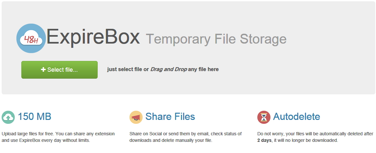The image size is (376, 153).
Task: Click the ExpireBox title text
Action: (x=93, y=37)
